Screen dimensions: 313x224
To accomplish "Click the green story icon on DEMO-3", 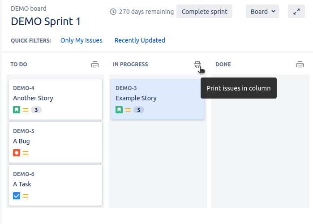I will coord(119,110).
